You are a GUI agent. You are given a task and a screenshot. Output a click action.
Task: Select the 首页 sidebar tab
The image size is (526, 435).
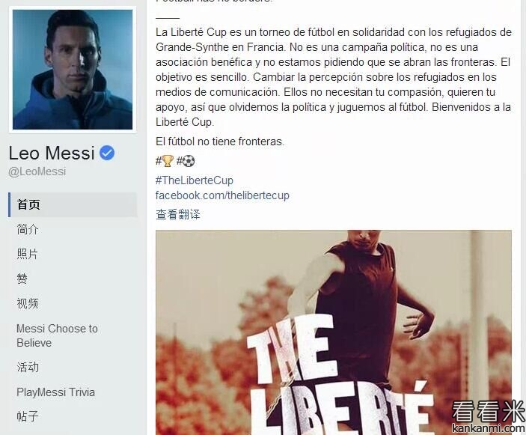[x=73, y=204]
